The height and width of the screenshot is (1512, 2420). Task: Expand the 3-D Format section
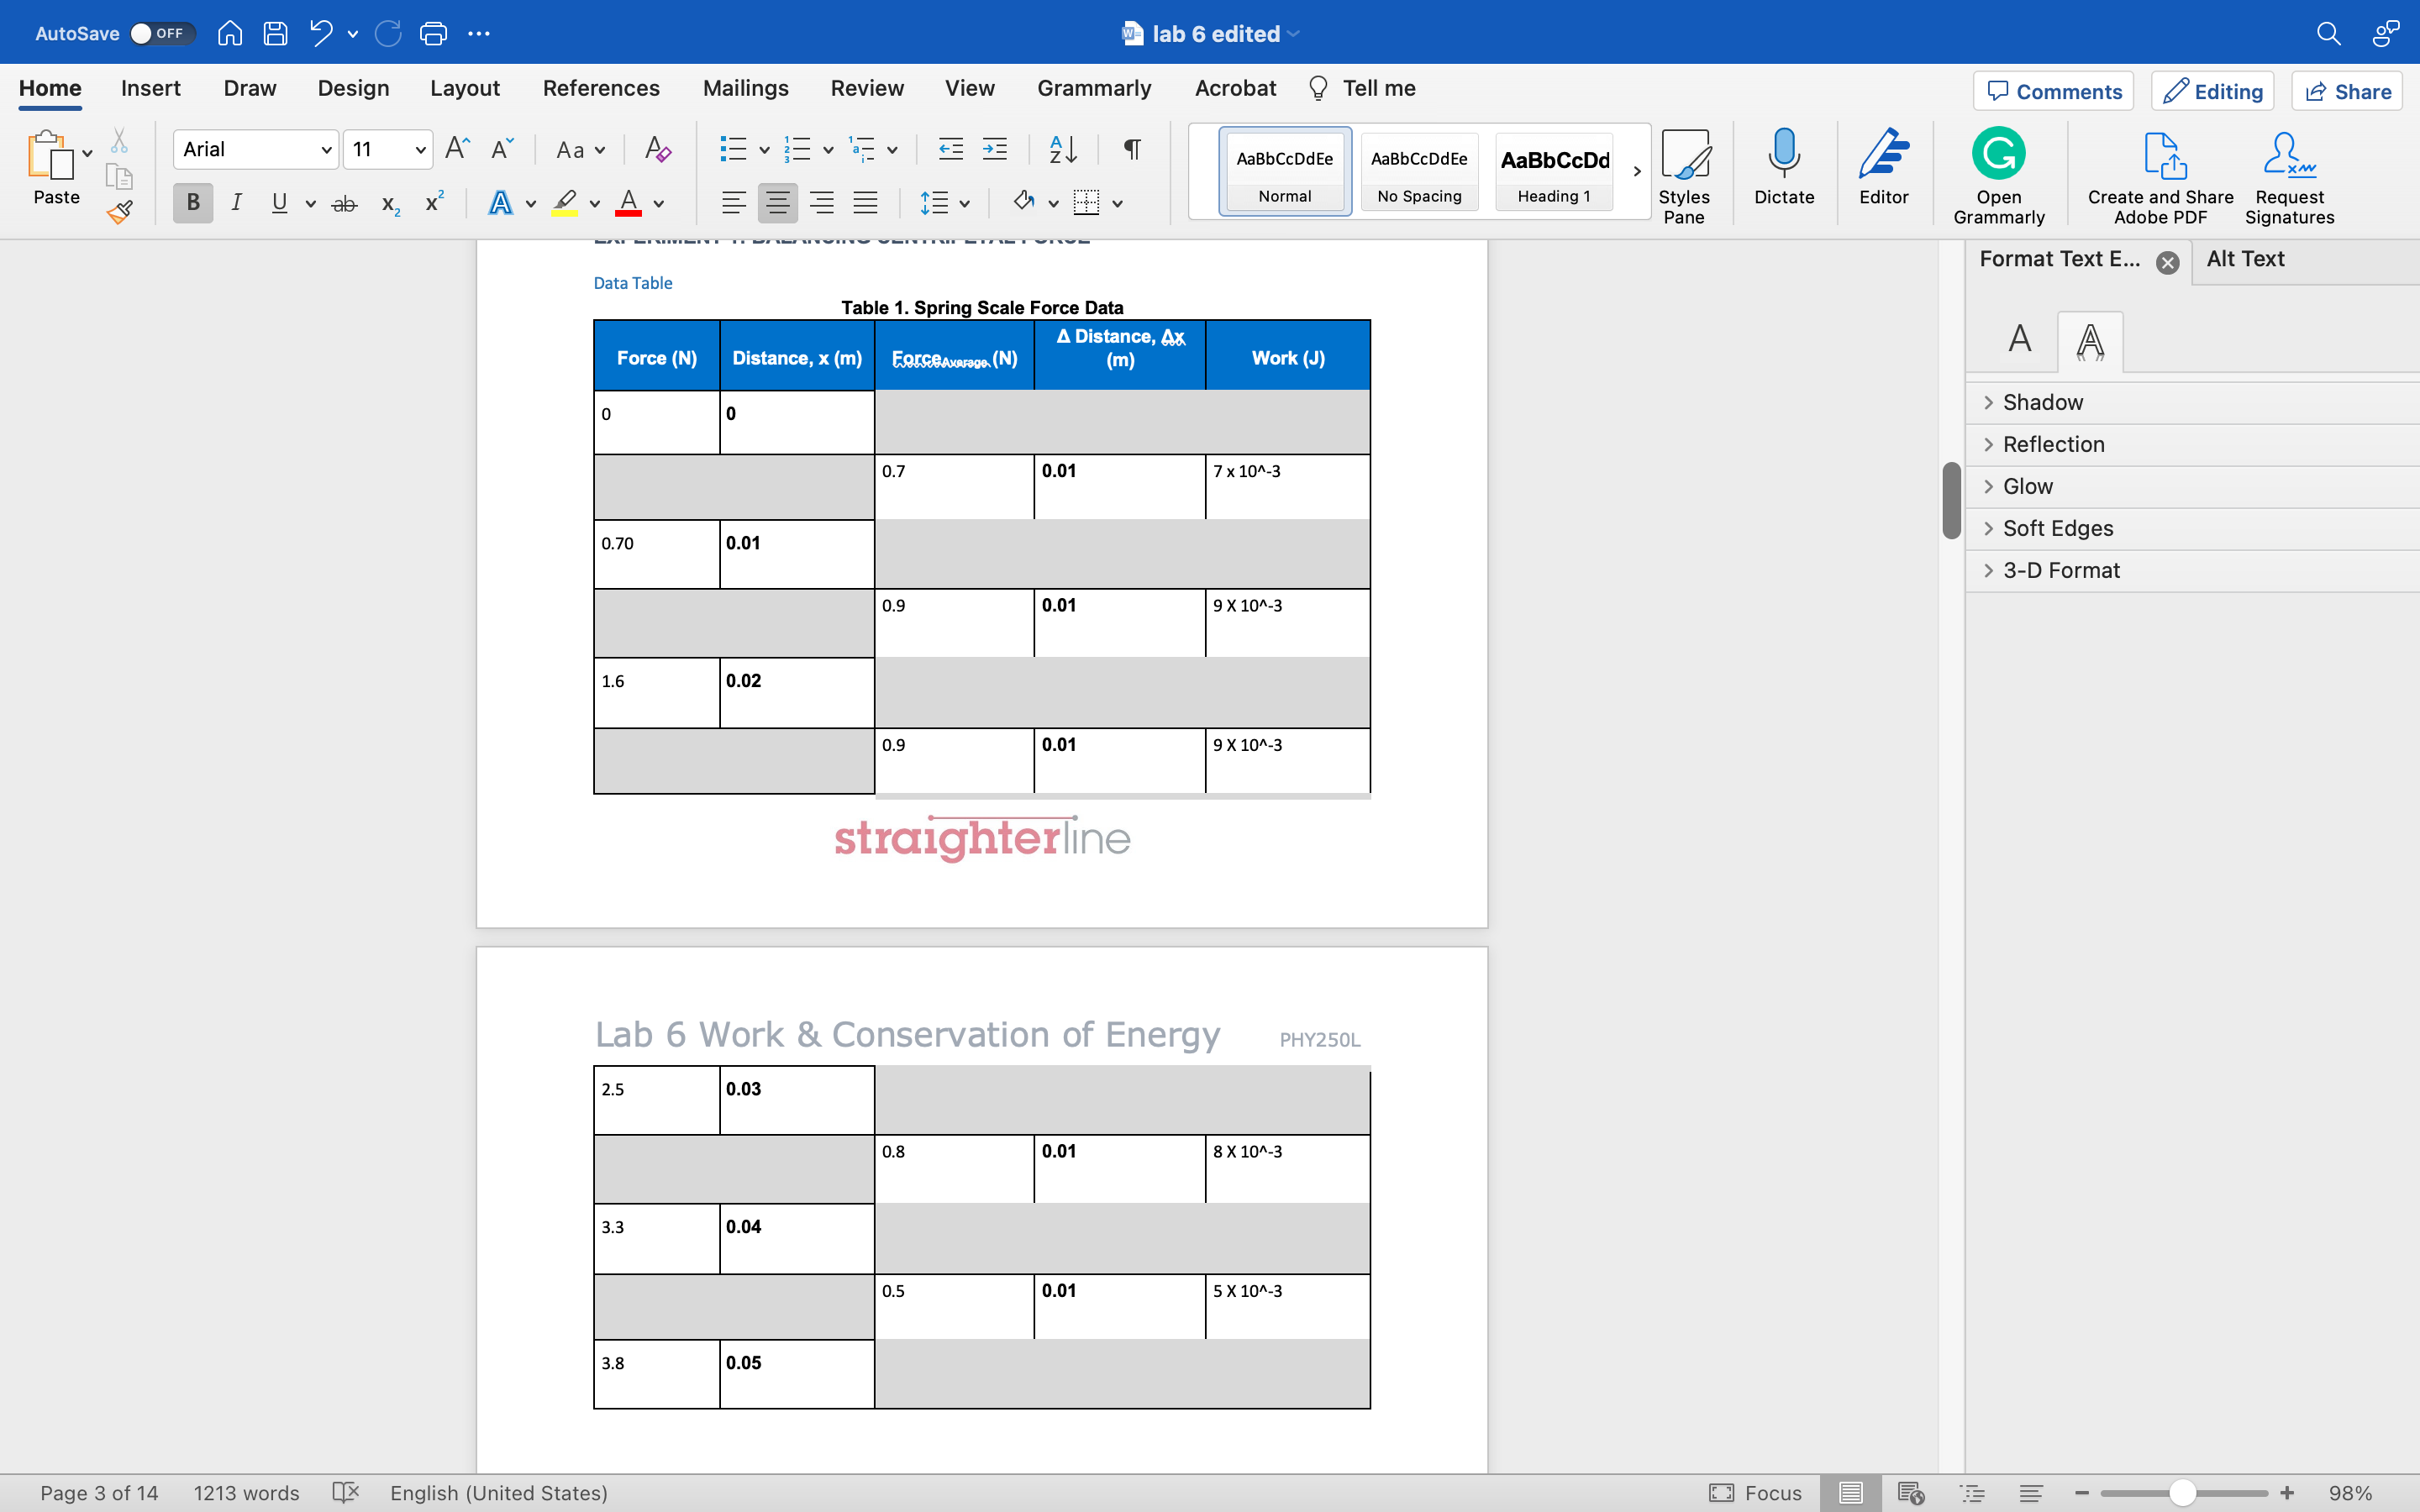tap(2059, 570)
